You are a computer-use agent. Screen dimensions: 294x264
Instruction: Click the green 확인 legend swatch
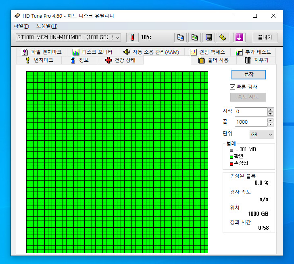pyautogui.click(x=231, y=157)
